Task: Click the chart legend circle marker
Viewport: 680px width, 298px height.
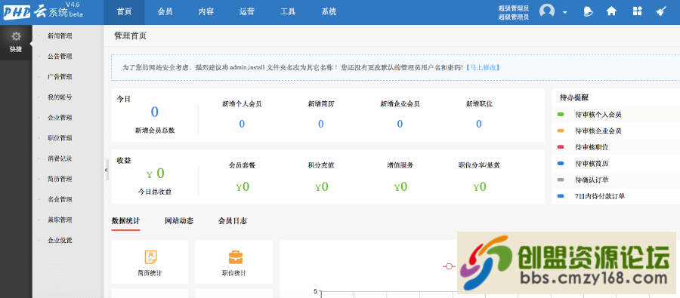Action: click(449, 266)
